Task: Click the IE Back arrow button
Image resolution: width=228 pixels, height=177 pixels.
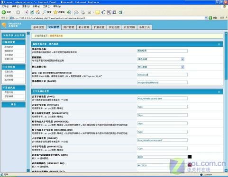Action: coord(4,12)
